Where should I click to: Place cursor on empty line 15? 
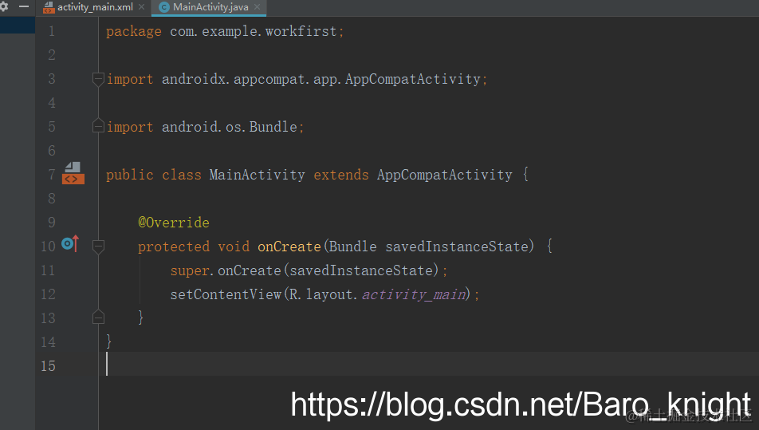click(428, 364)
